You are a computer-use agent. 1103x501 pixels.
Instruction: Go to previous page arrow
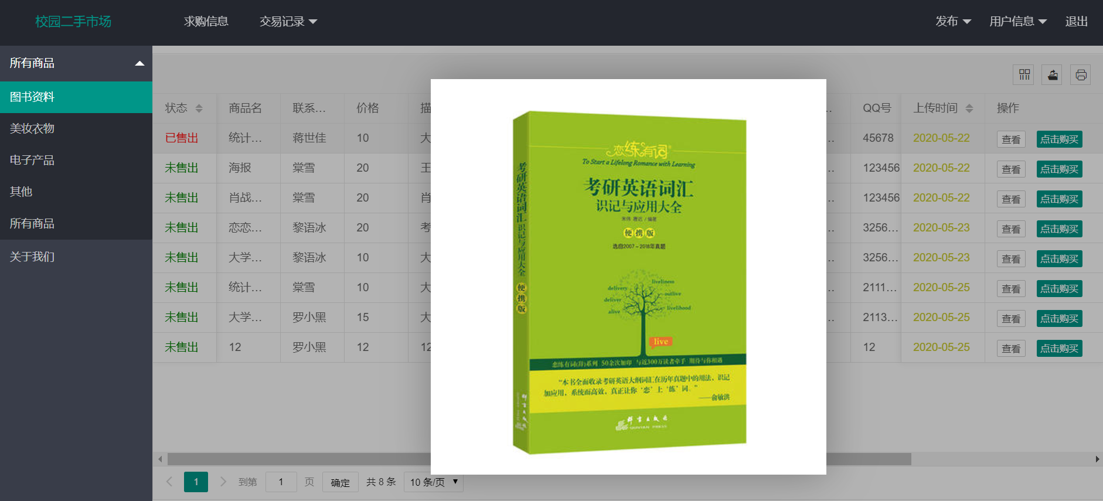[169, 482]
